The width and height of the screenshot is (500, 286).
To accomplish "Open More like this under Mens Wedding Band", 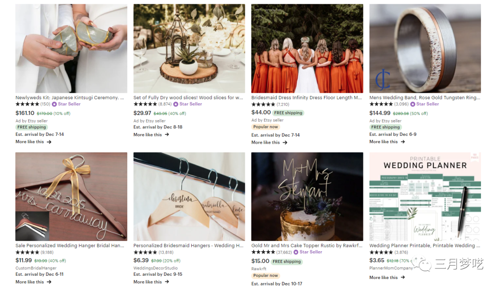I will 387,142.
